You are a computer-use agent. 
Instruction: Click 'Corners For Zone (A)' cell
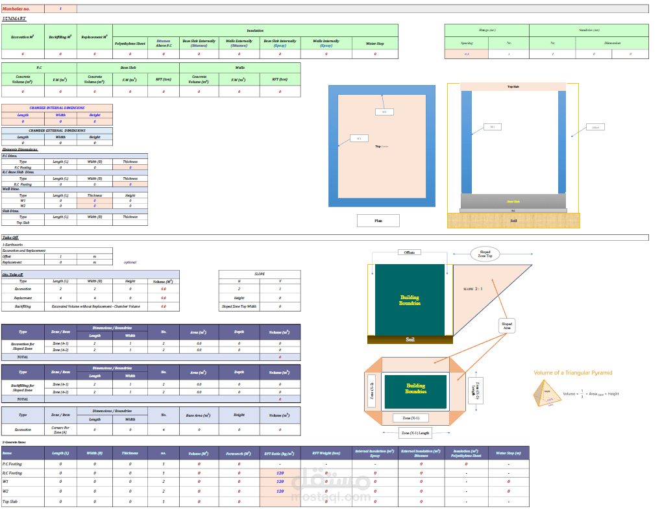60,430
